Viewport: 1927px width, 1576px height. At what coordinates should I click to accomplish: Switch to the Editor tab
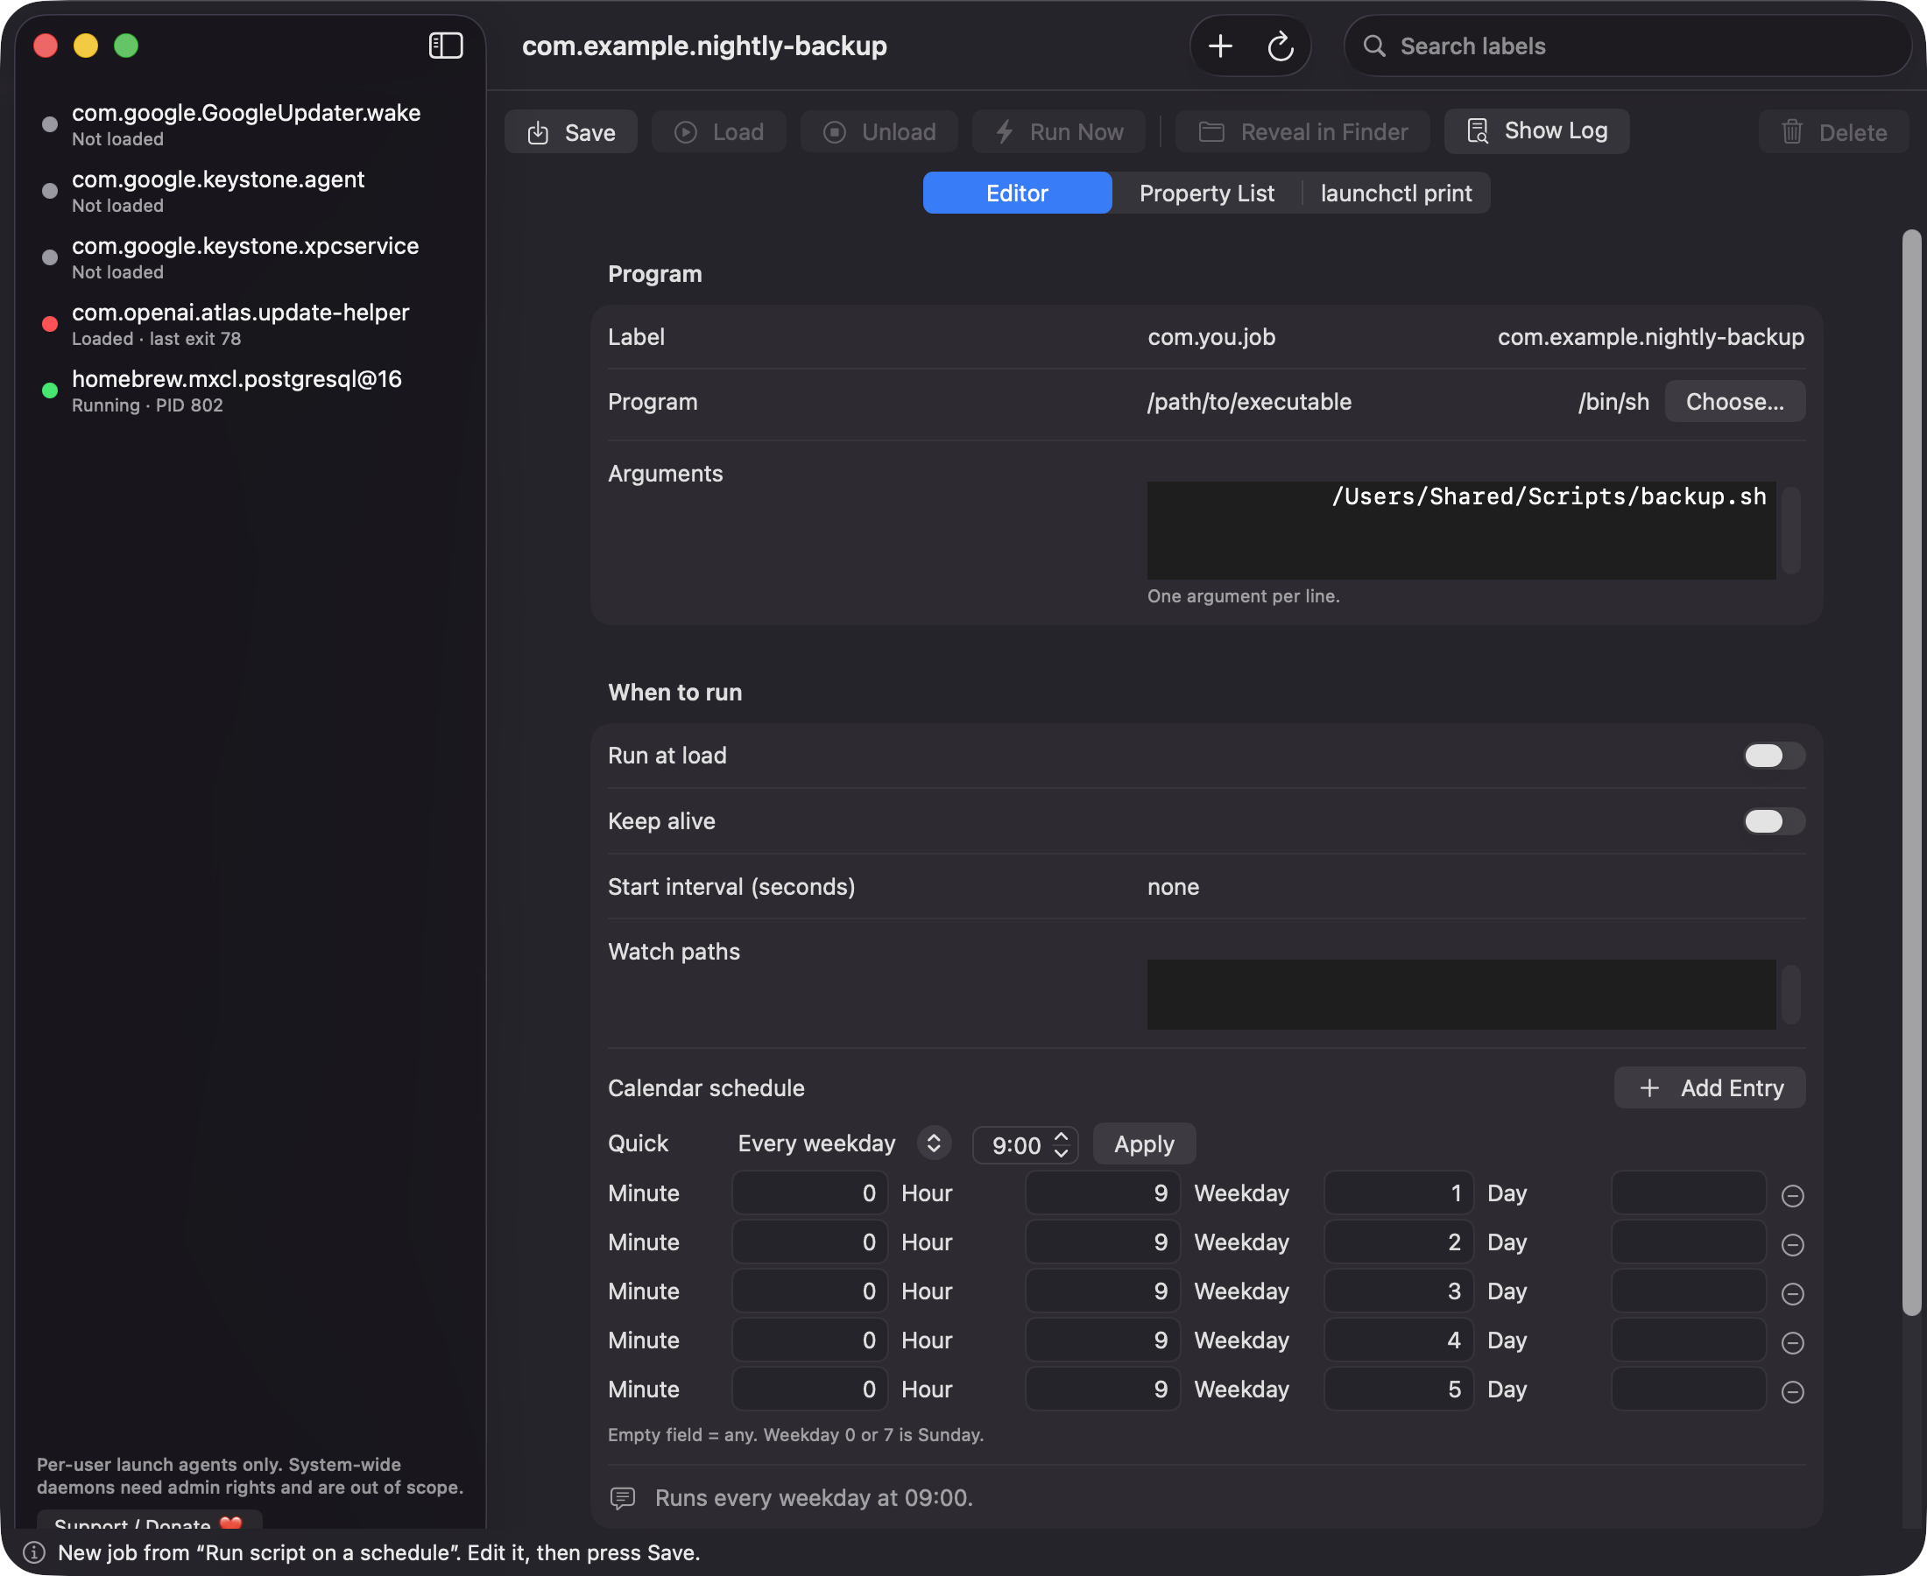[x=1017, y=193]
